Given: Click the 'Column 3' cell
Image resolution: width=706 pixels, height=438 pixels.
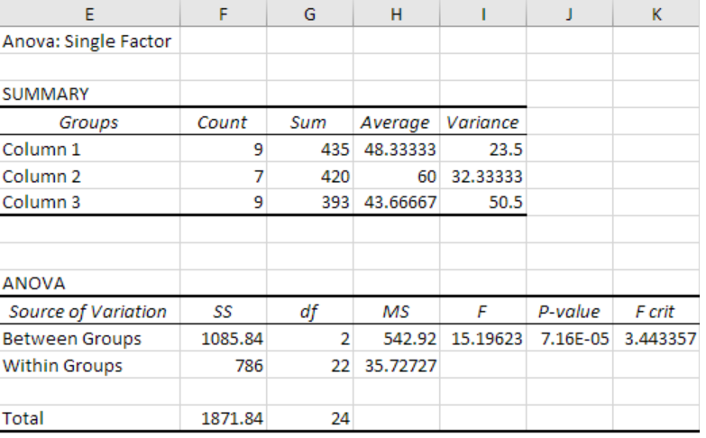Looking at the screenshot, I should [89, 202].
